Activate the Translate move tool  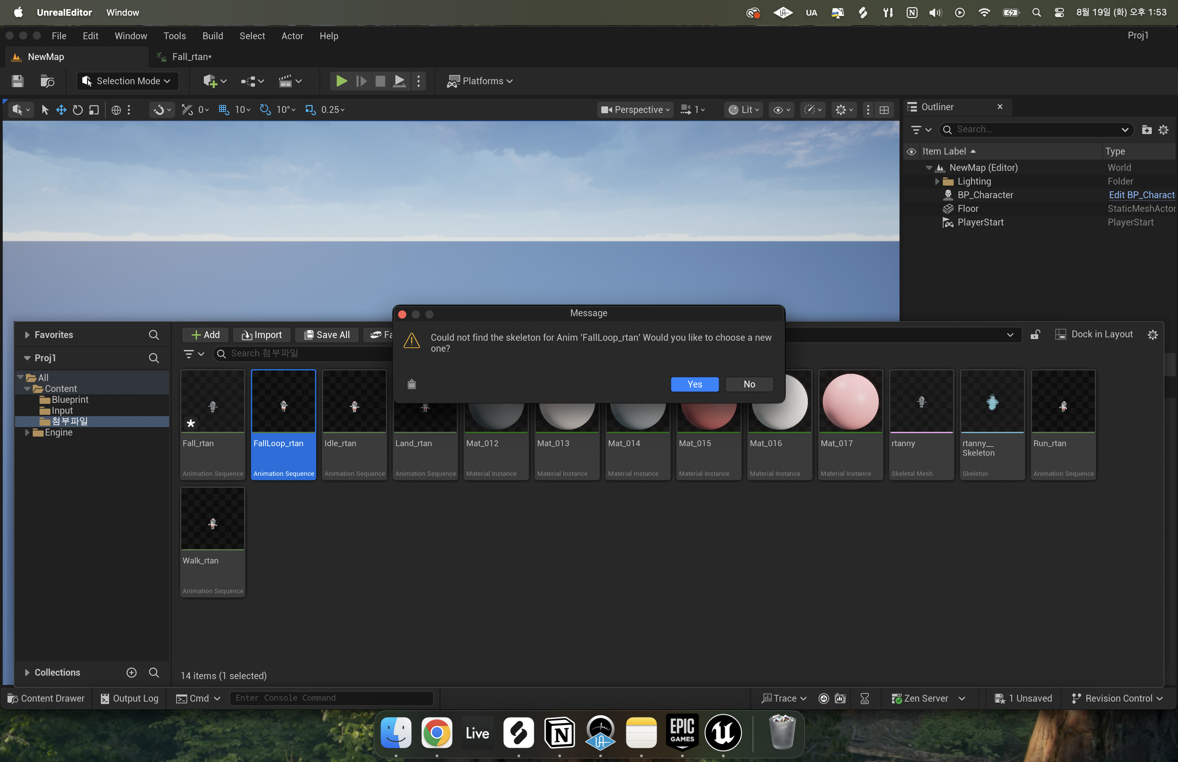[x=61, y=110]
